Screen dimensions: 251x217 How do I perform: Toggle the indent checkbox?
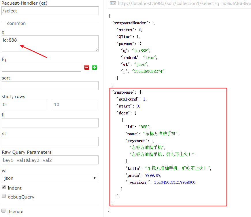click(4, 187)
